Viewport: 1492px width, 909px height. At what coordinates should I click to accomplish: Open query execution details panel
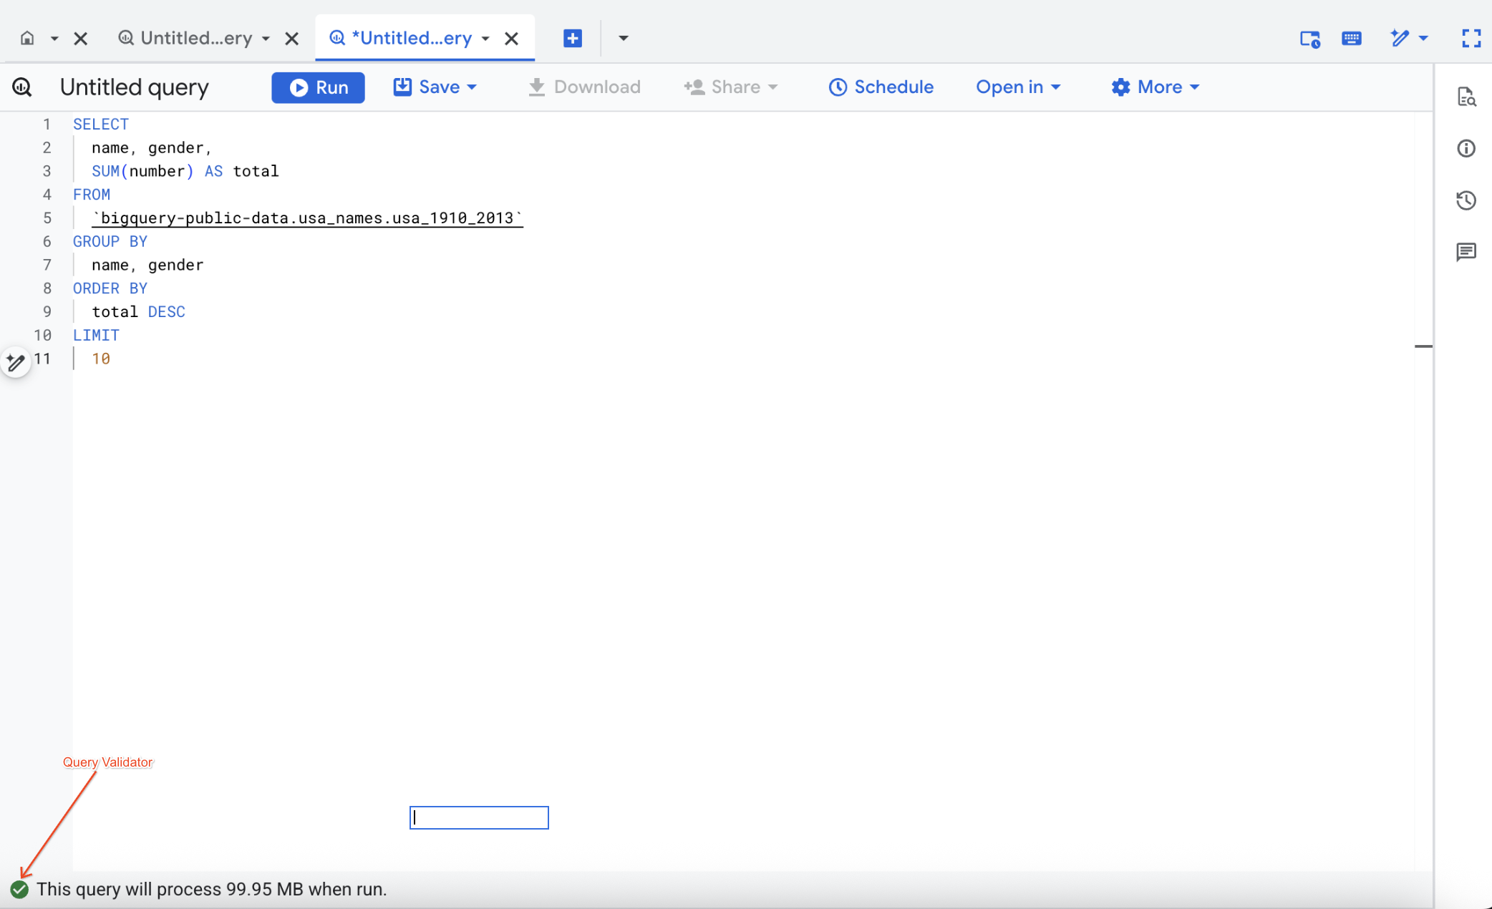tap(1466, 97)
